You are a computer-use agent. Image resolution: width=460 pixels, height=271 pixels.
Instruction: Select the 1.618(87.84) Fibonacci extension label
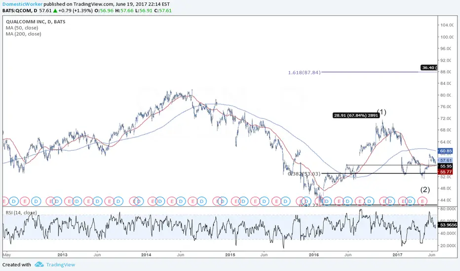[304, 72]
